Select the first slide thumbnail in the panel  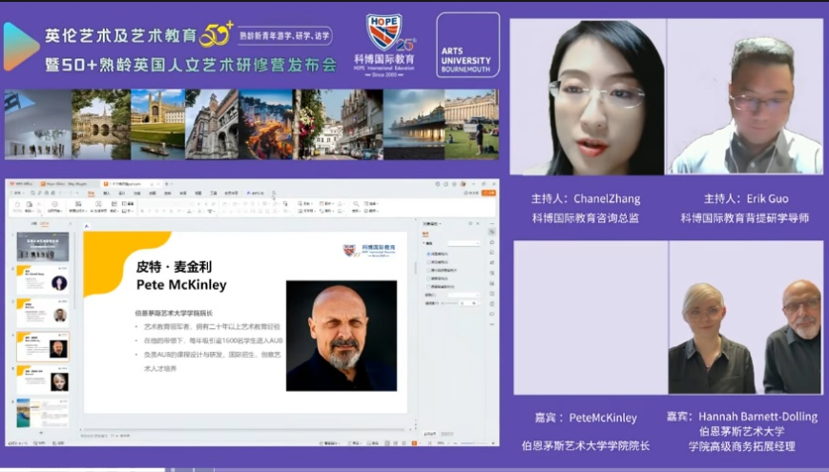pyautogui.click(x=43, y=247)
